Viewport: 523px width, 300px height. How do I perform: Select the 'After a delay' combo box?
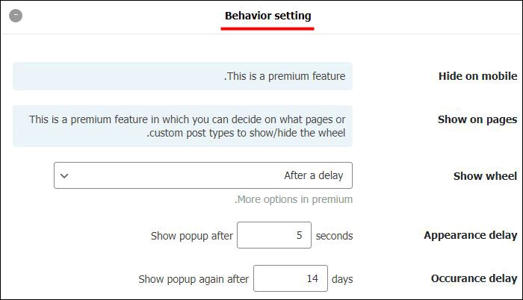click(203, 175)
